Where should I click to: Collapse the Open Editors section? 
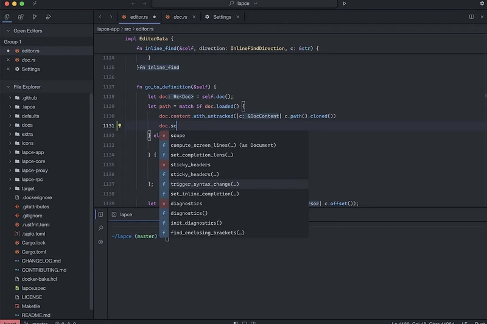point(9,30)
